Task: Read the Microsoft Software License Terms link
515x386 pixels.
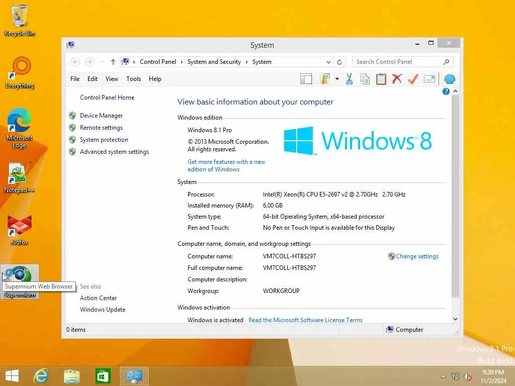Action: click(x=305, y=320)
